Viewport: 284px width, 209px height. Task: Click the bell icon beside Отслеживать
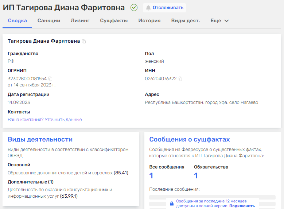148,8
